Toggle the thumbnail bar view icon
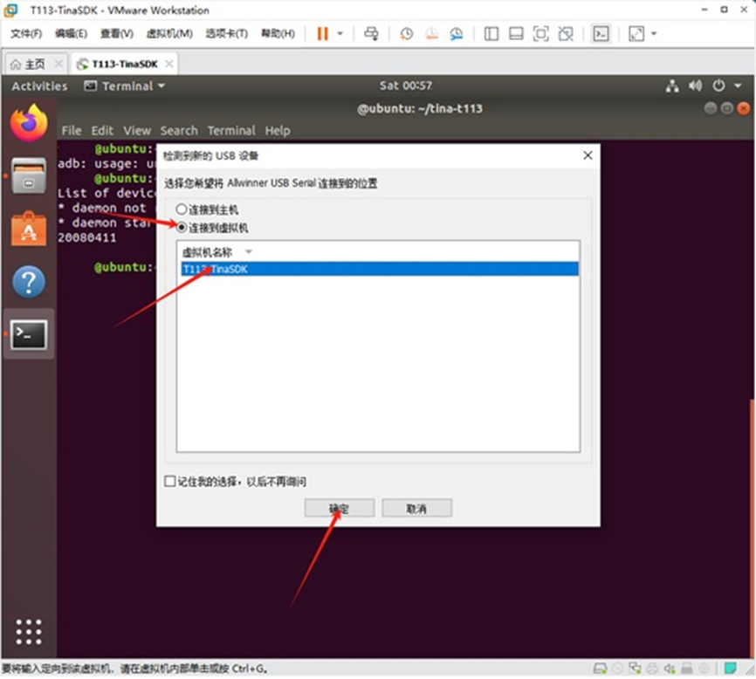Image resolution: width=756 pixels, height=679 pixels. [517, 34]
